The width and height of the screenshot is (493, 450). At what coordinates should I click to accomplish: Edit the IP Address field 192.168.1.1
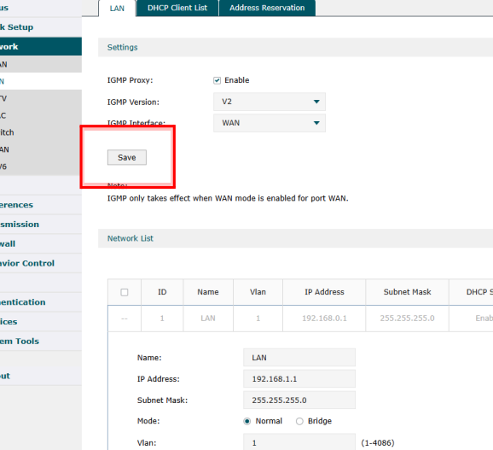tap(299, 378)
